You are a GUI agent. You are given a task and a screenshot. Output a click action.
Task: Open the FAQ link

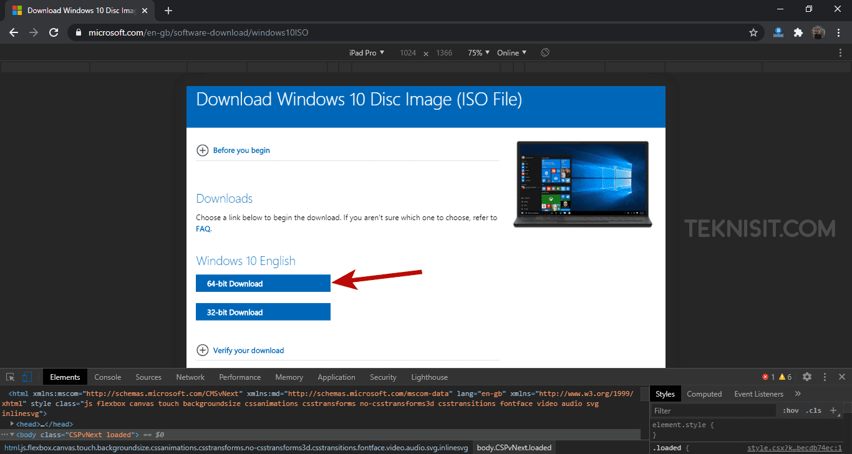pyautogui.click(x=203, y=229)
